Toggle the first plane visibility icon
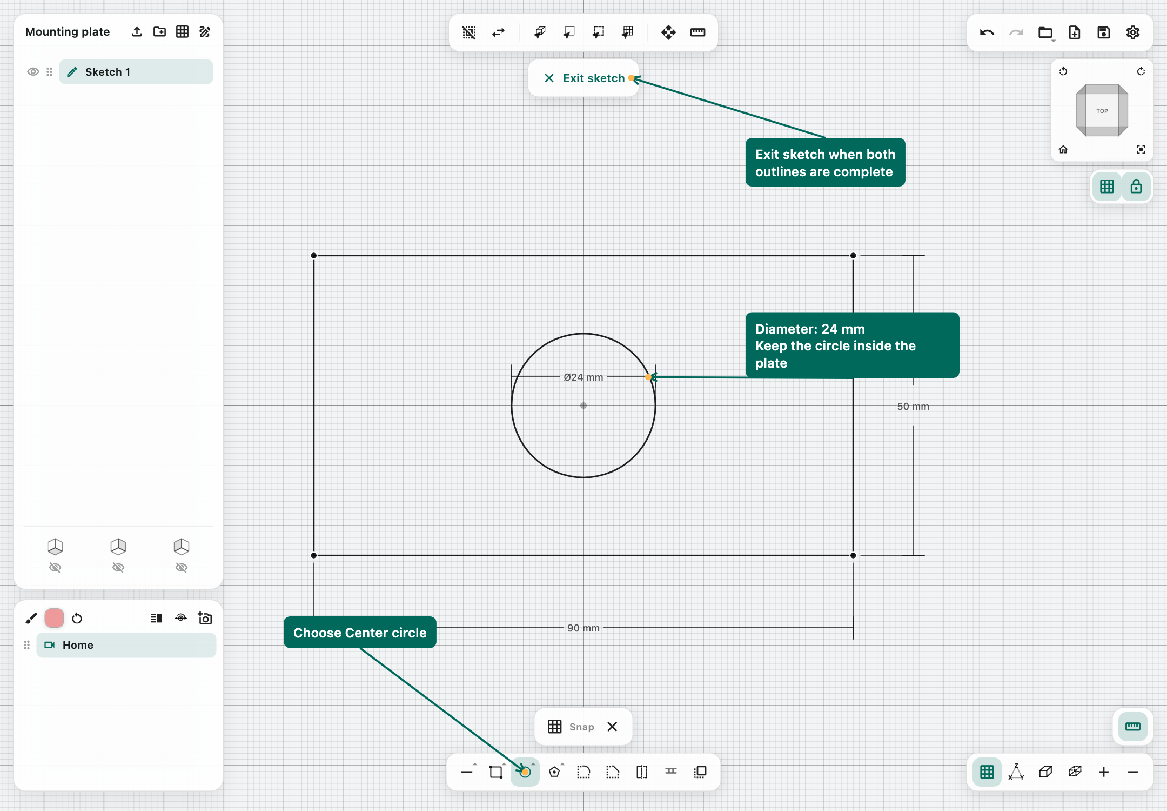1167x811 pixels. point(55,568)
